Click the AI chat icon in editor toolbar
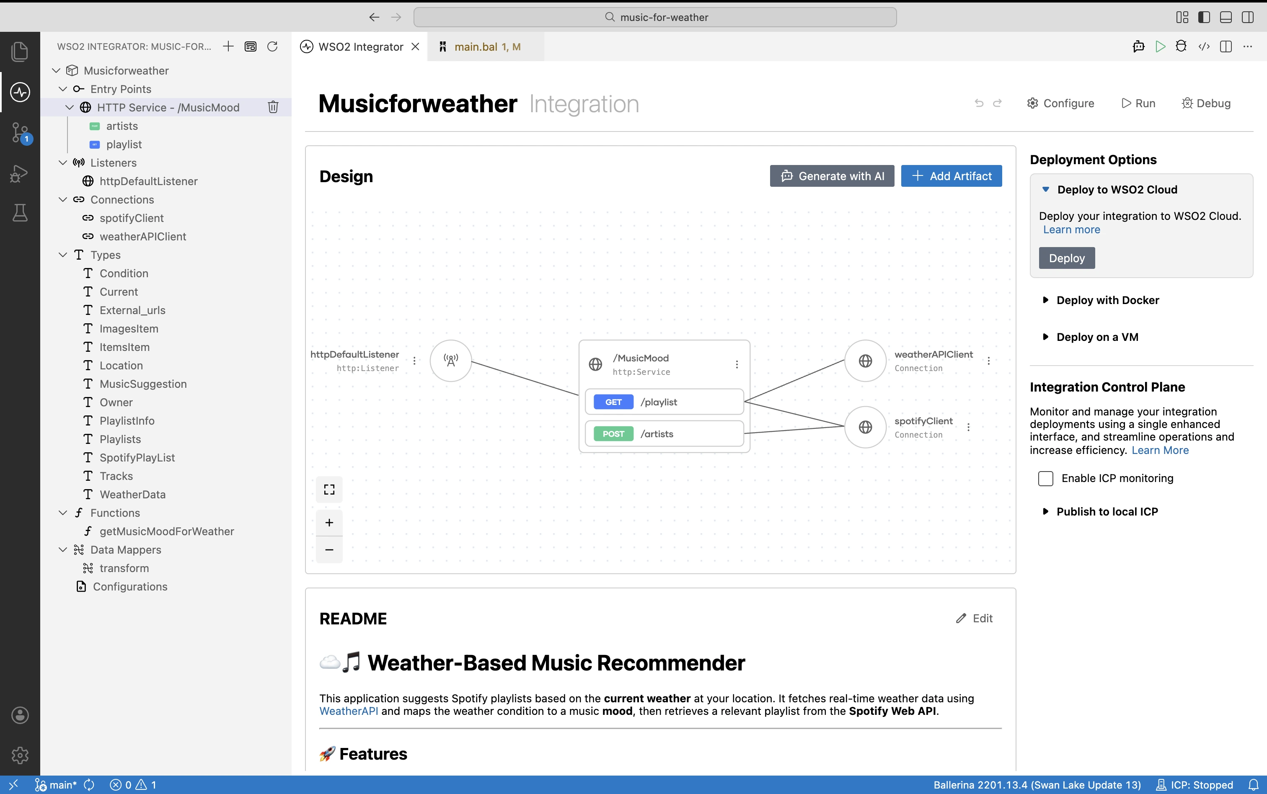This screenshot has height=794, width=1267. coord(1138,47)
